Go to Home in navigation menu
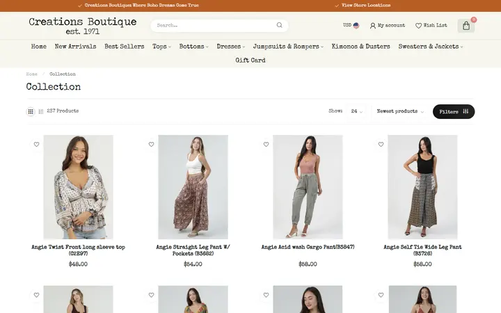 pos(39,47)
